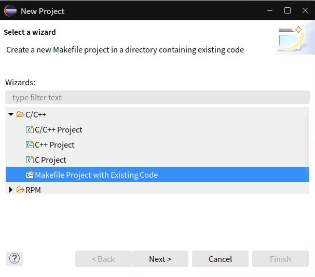
Task: Click the C++ Project wizard icon
Action: click(30, 144)
